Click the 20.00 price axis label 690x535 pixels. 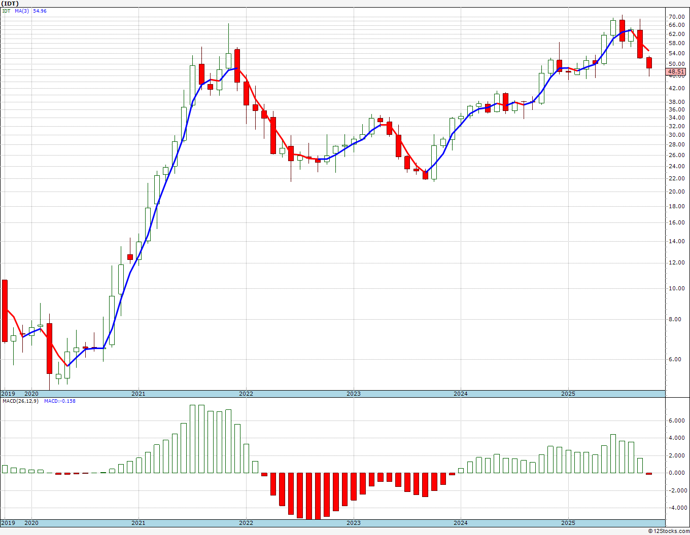(677, 192)
